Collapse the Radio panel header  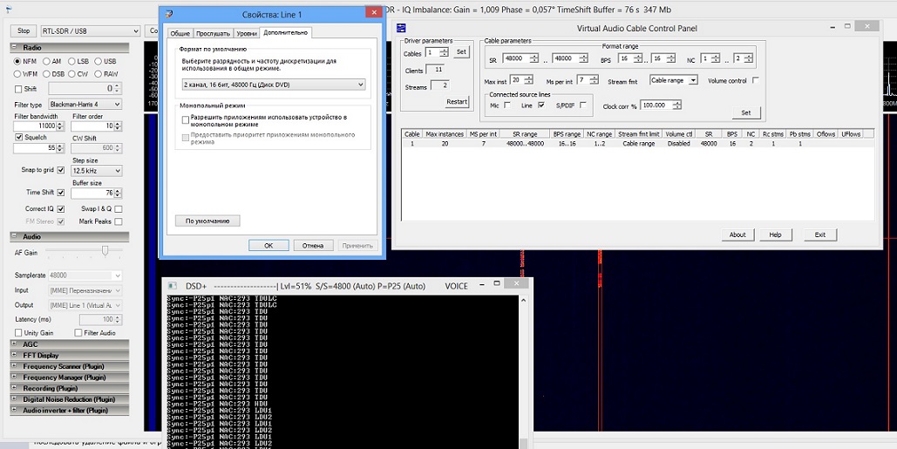click(x=69, y=48)
